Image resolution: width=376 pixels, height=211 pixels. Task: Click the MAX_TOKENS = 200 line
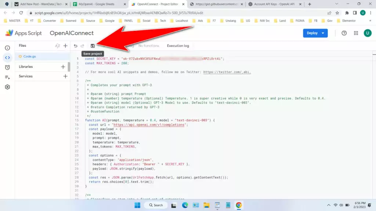(x=107, y=63)
